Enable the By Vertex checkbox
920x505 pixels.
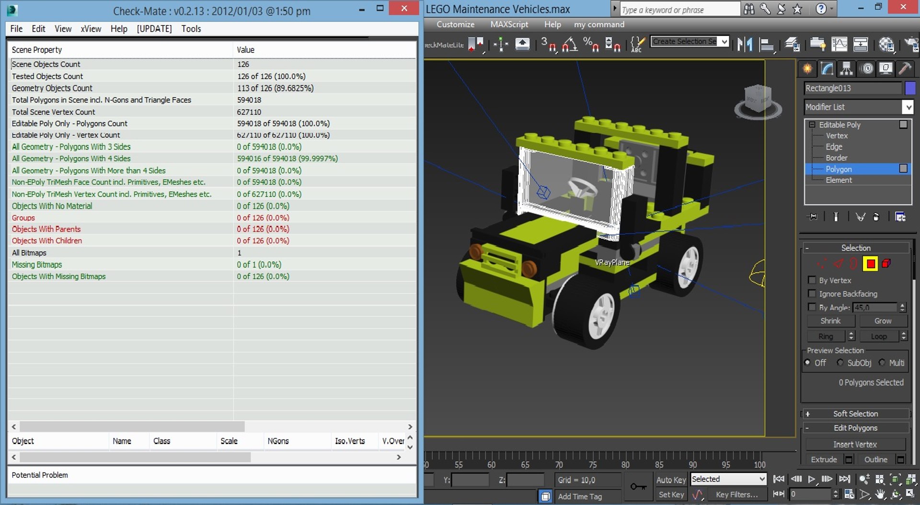812,280
